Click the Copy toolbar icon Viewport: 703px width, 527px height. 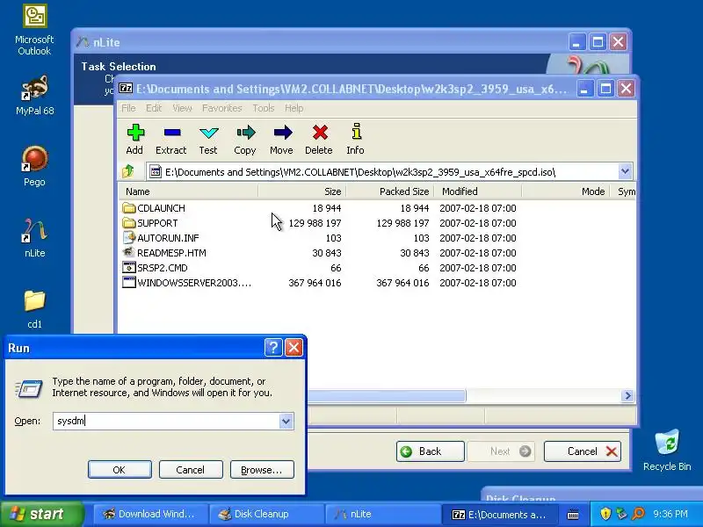click(x=246, y=133)
